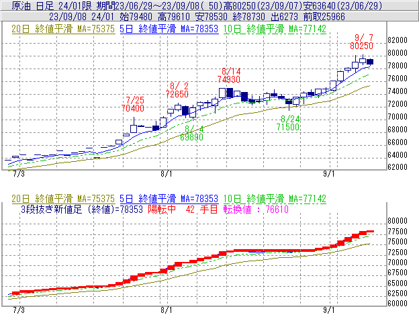419x319 pixels.
Task: Click the chart title 原油 日足 24/01限
Action: (51, 5)
